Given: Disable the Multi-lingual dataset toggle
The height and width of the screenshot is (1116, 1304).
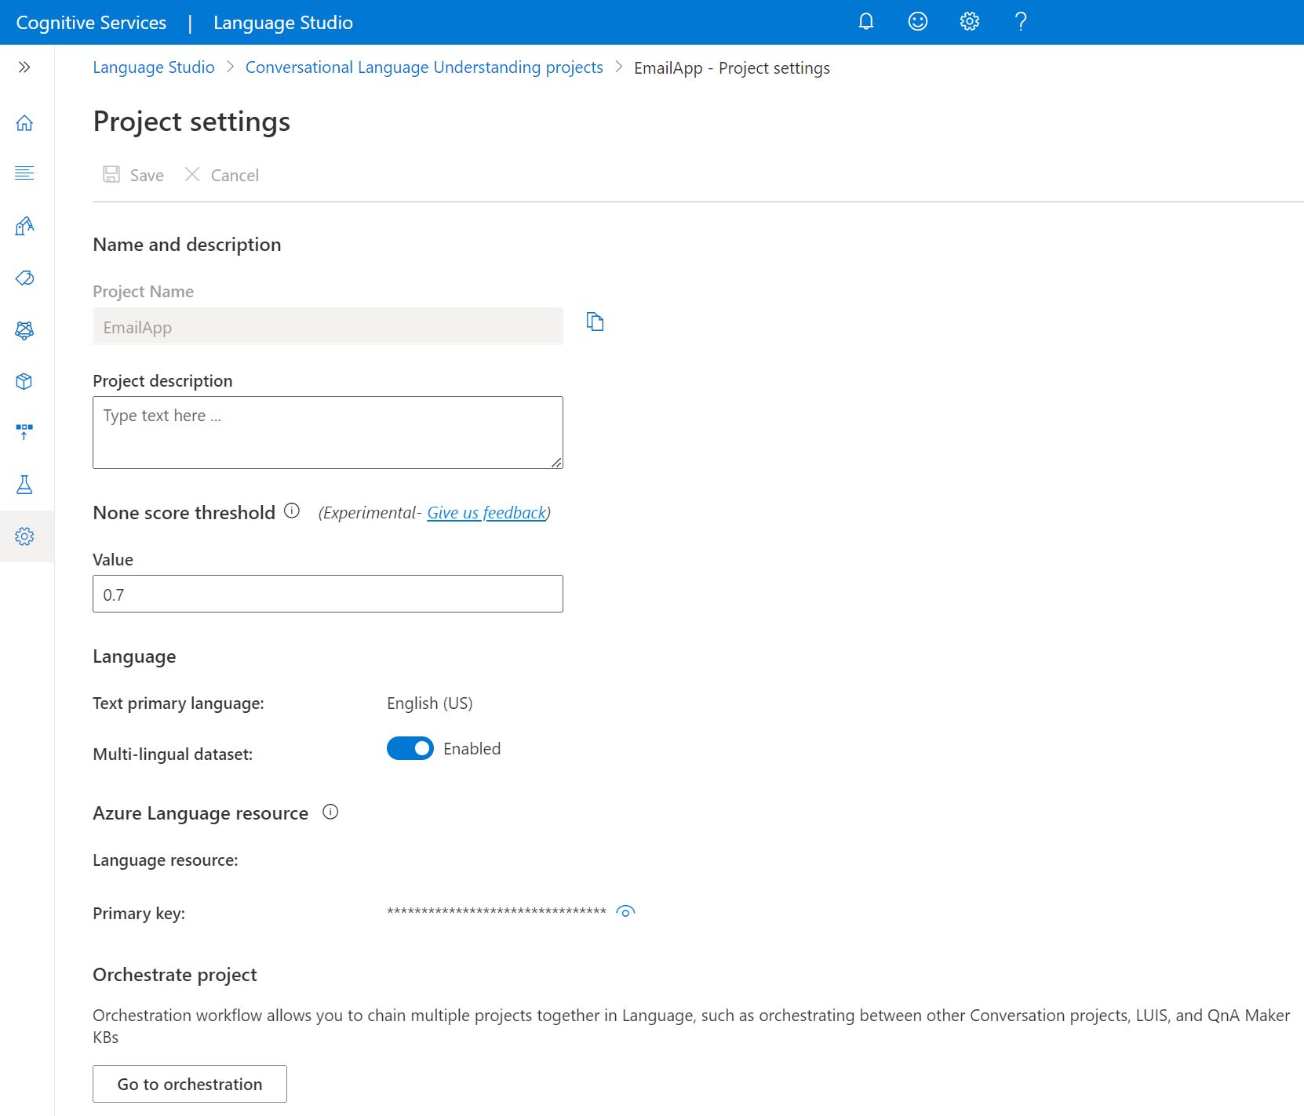Looking at the screenshot, I should pos(410,749).
